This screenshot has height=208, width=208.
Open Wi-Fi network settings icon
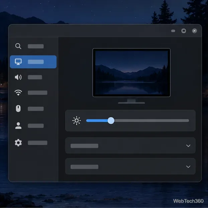(x=18, y=92)
